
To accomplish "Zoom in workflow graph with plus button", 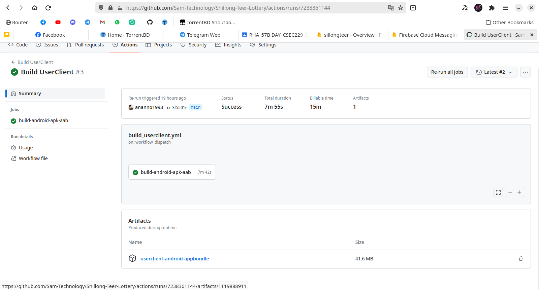I will pos(519,192).
